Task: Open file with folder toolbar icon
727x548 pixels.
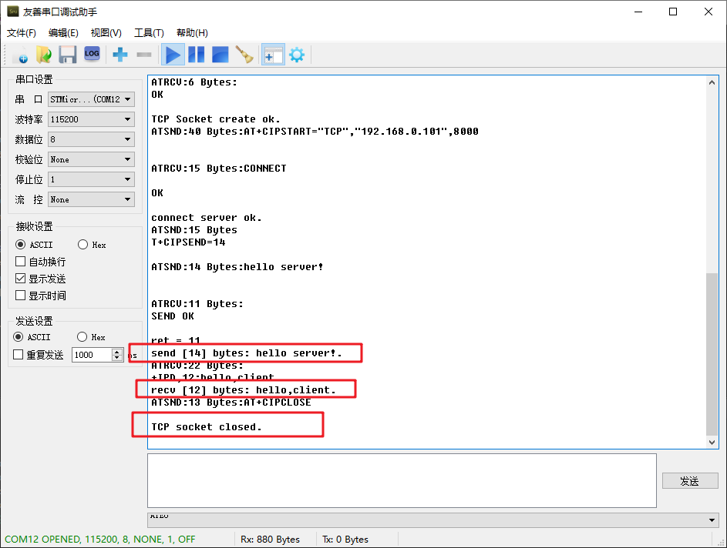Action: pos(44,55)
